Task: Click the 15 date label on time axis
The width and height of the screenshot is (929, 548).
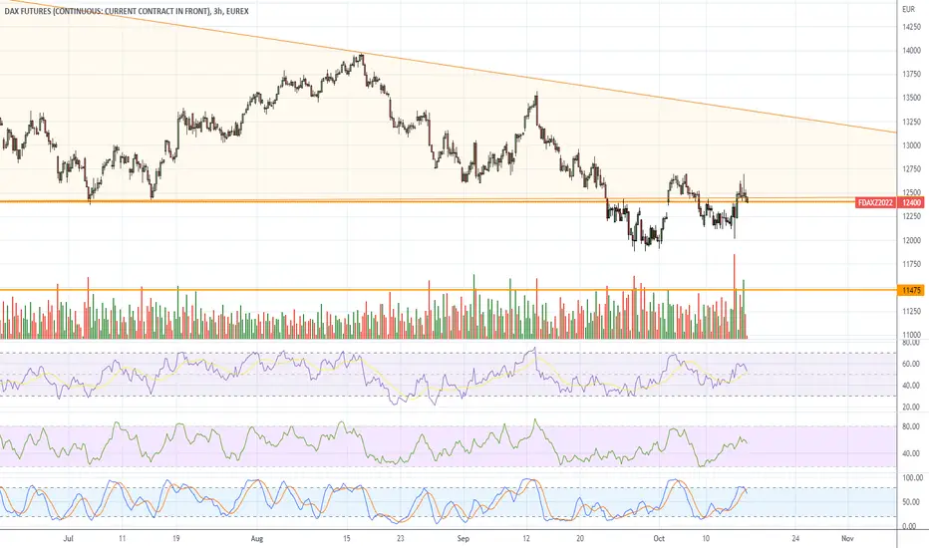Action: pyautogui.click(x=347, y=538)
